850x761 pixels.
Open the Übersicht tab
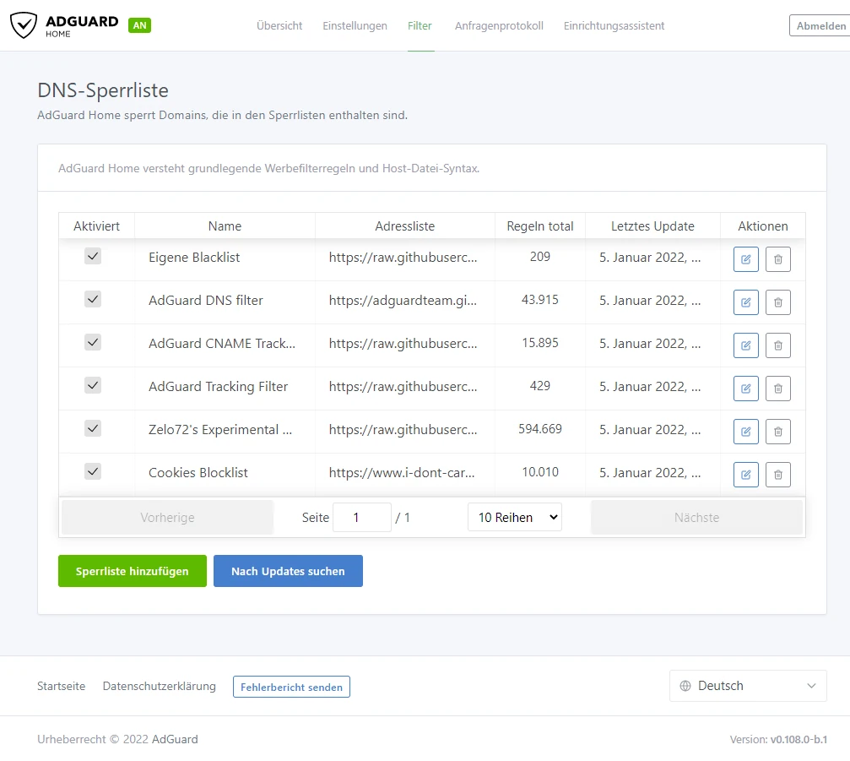pos(279,25)
